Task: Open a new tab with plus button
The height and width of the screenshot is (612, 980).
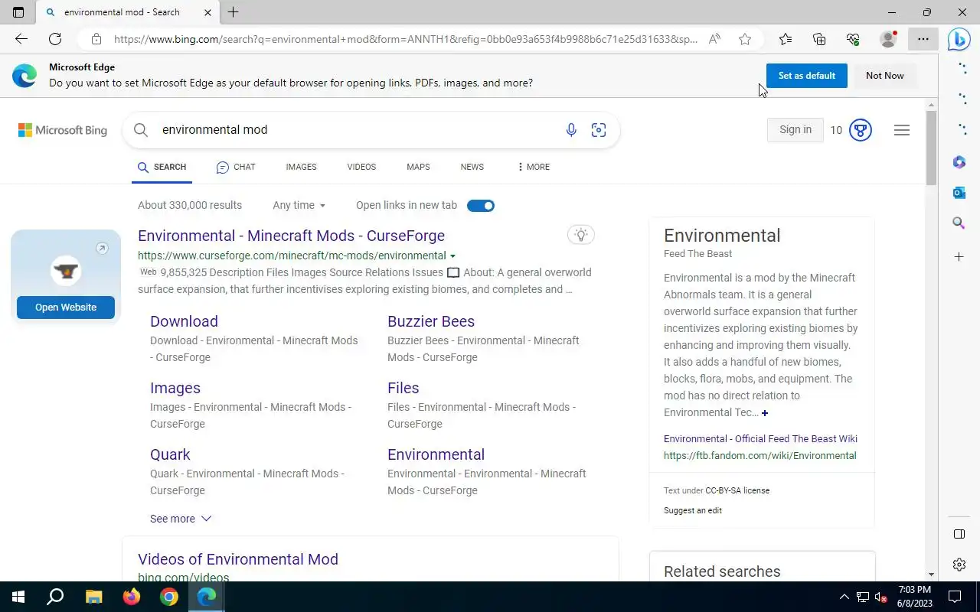Action: 233,12
